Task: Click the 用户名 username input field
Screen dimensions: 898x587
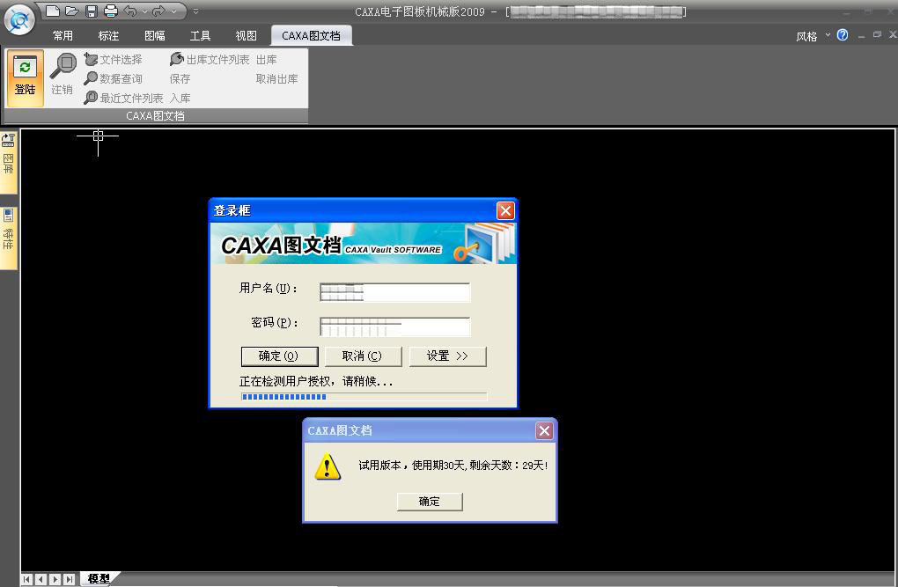Action: point(394,292)
